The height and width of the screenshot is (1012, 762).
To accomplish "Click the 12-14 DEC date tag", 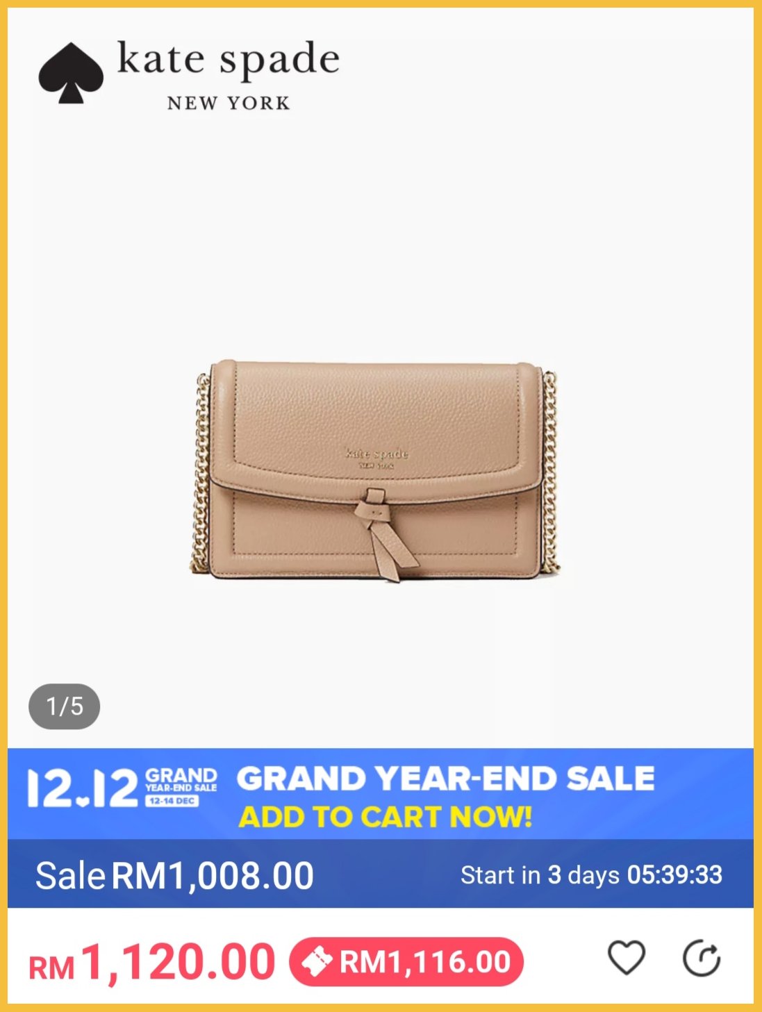I will [172, 801].
